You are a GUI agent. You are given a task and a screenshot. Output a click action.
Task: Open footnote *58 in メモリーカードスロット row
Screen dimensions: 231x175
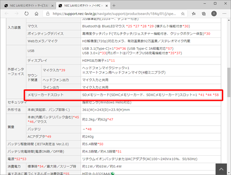coord(216,95)
